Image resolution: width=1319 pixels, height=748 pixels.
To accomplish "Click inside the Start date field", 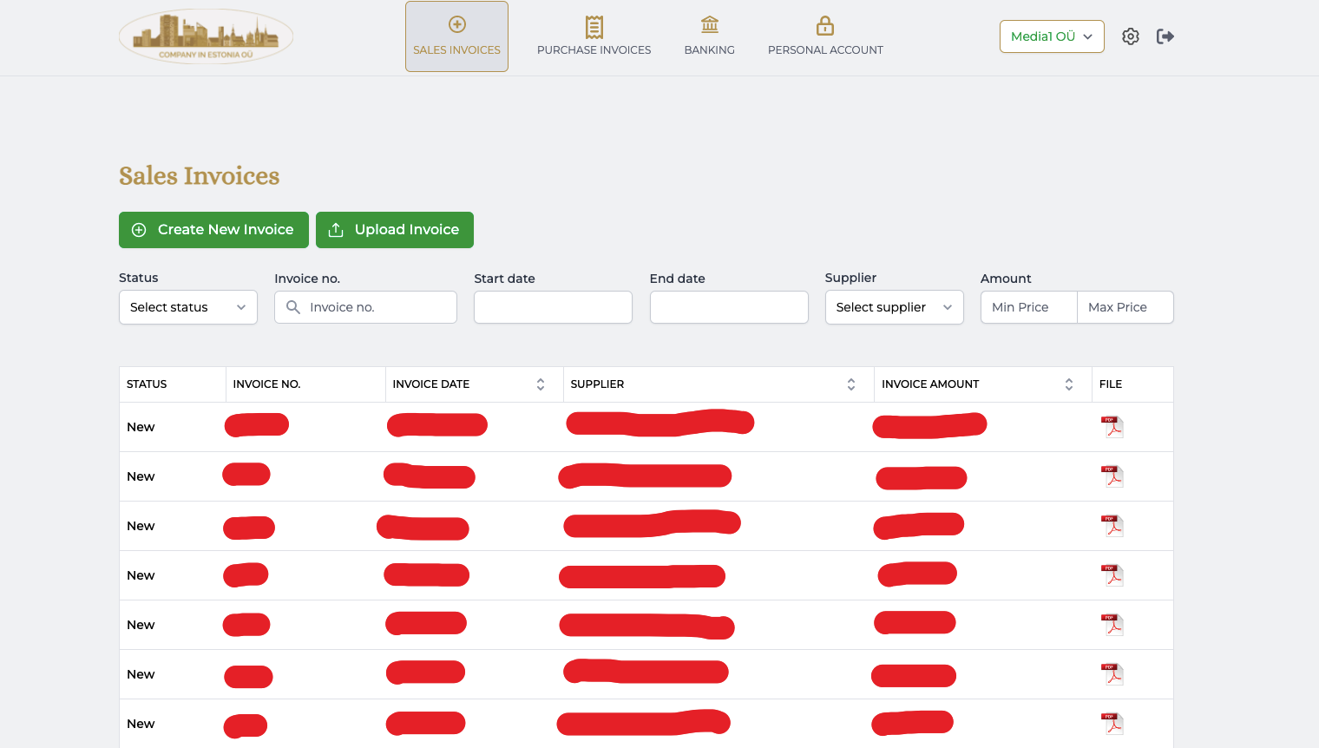I will (x=553, y=307).
